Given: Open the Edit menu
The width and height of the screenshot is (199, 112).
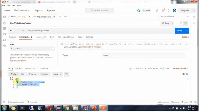Looking at the screenshot, I should point(8,6).
